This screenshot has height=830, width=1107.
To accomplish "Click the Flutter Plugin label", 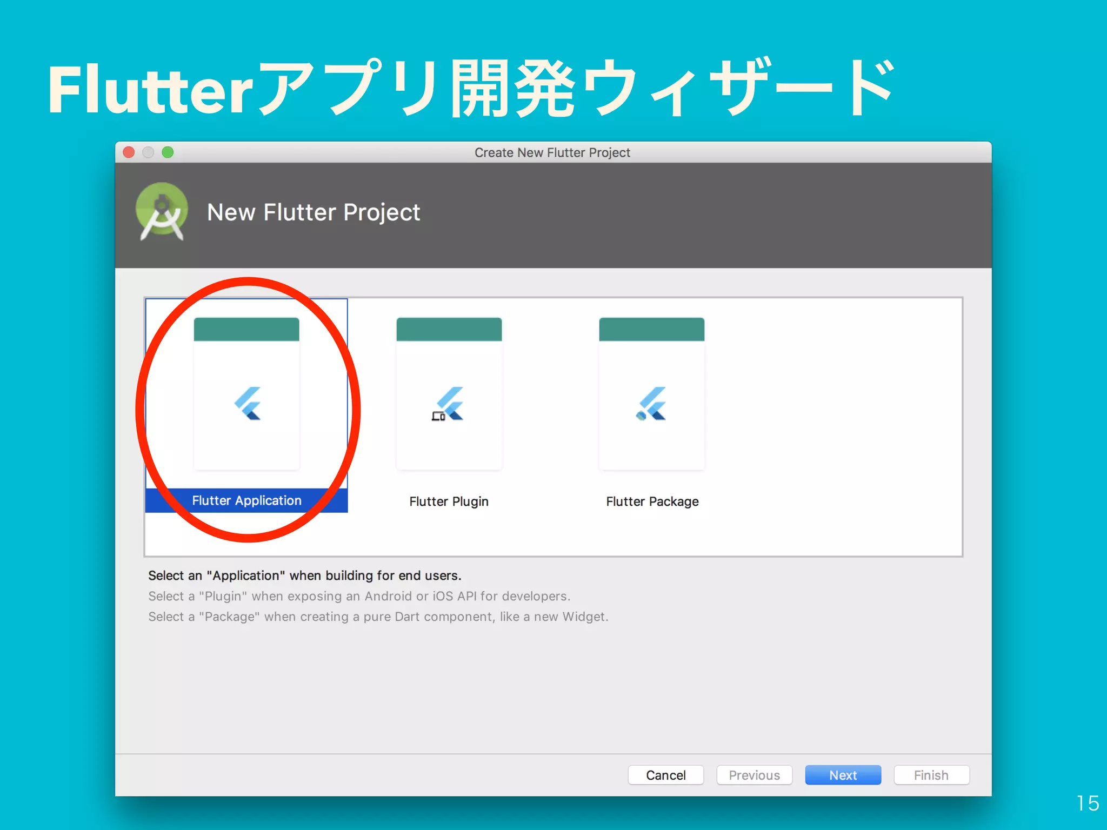I will [x=449, y=501].
